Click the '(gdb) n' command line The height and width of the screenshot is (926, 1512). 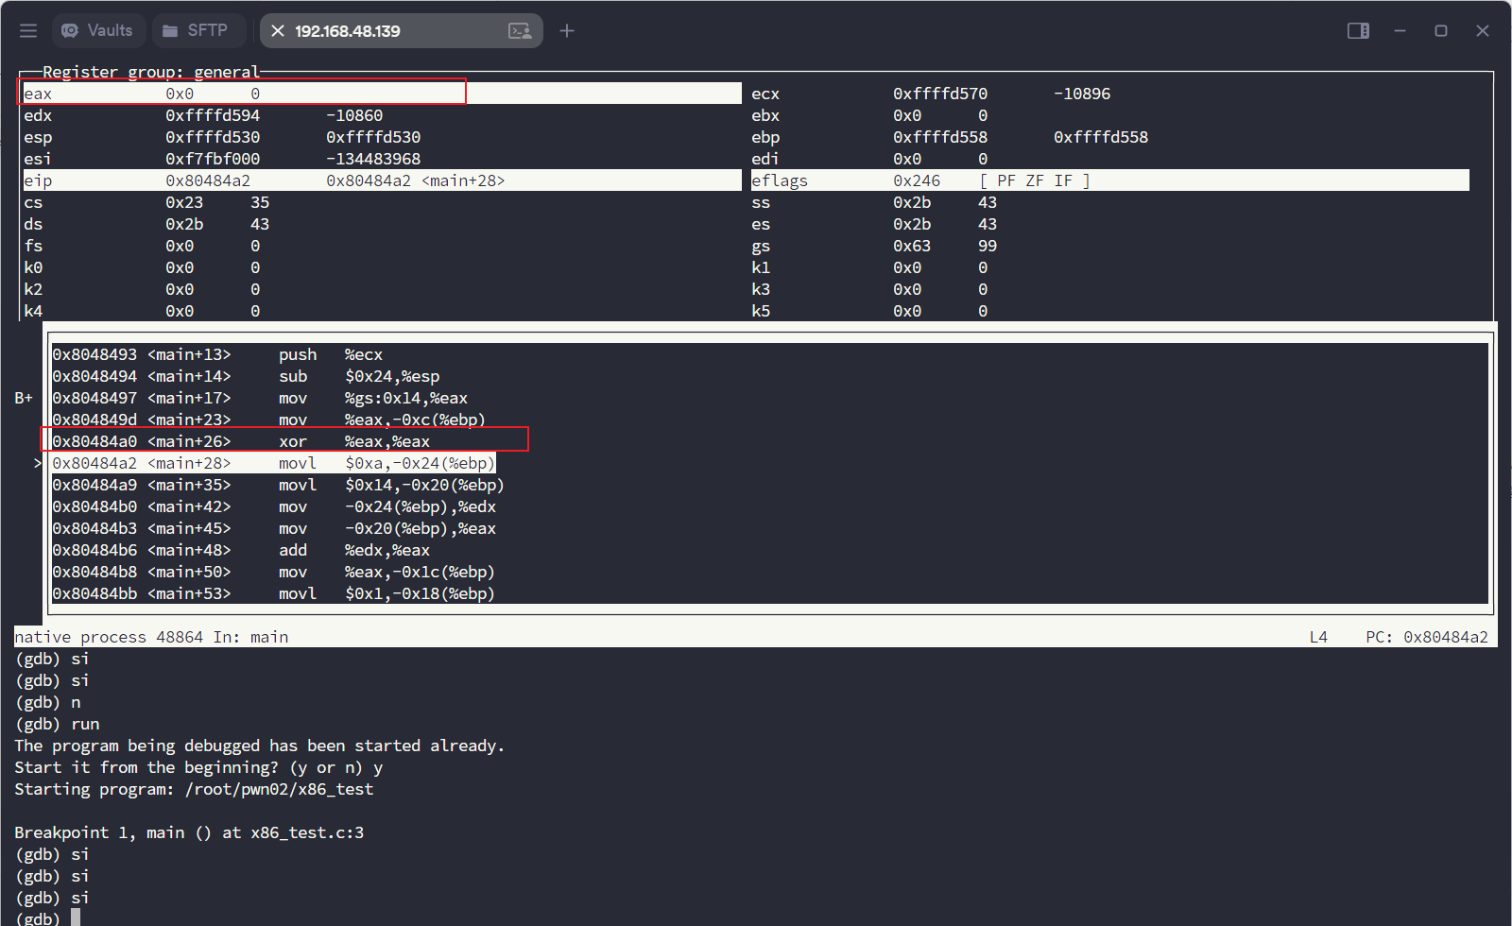pos(47,702)
